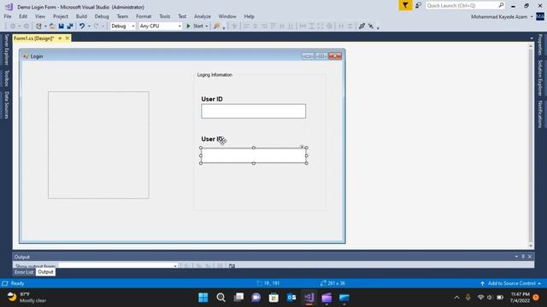Click the New Project toolbar icon
Screen dimensions: 547x307
pyautogui.click(x=38, y=26)
